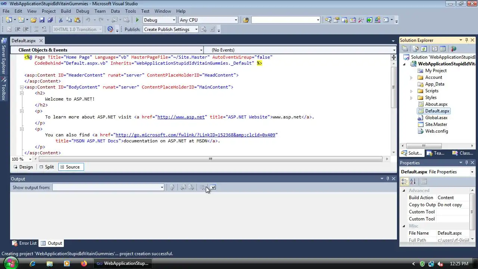Click the Alphabetical sort button in Properties
Screen dimensions: 478x269
[413, 182]
